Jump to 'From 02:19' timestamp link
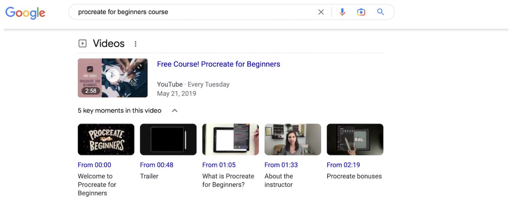Screen dimensions: 511x217 343,165
